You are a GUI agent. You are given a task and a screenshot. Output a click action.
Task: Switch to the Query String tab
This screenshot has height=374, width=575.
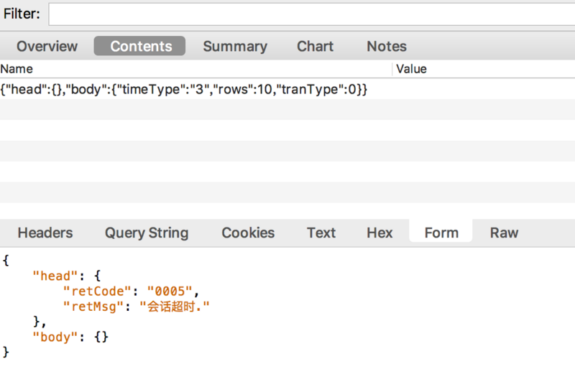pyautogui.click(x=147, y=233)
